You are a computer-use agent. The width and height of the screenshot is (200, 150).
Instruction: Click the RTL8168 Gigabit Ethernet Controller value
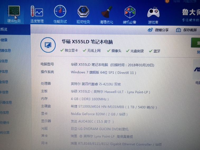116,144
